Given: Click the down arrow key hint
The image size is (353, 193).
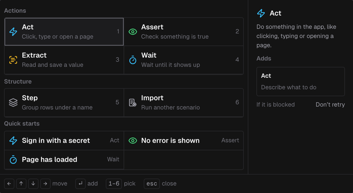Looking at the screenshot, I should [x=33, y=183].
